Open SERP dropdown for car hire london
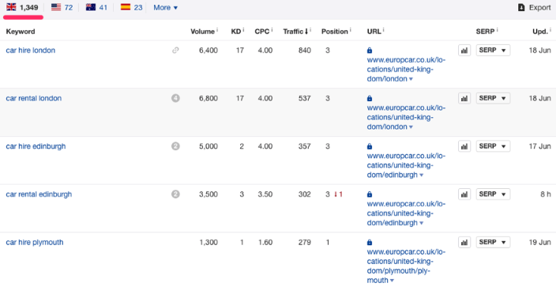 [493, 51]
